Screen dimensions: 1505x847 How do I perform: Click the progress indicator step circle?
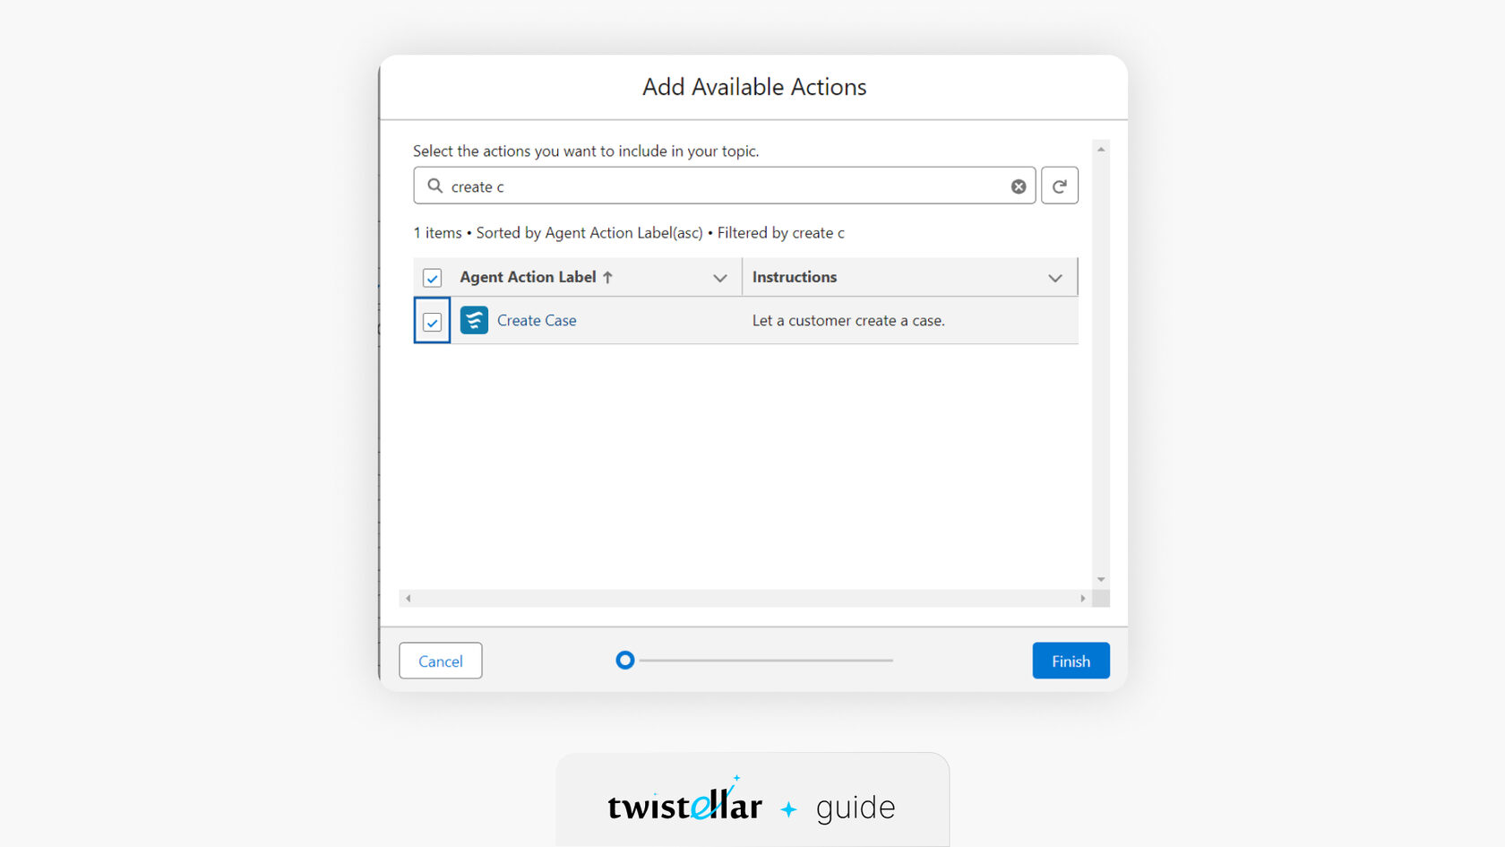tap(625, 661)
